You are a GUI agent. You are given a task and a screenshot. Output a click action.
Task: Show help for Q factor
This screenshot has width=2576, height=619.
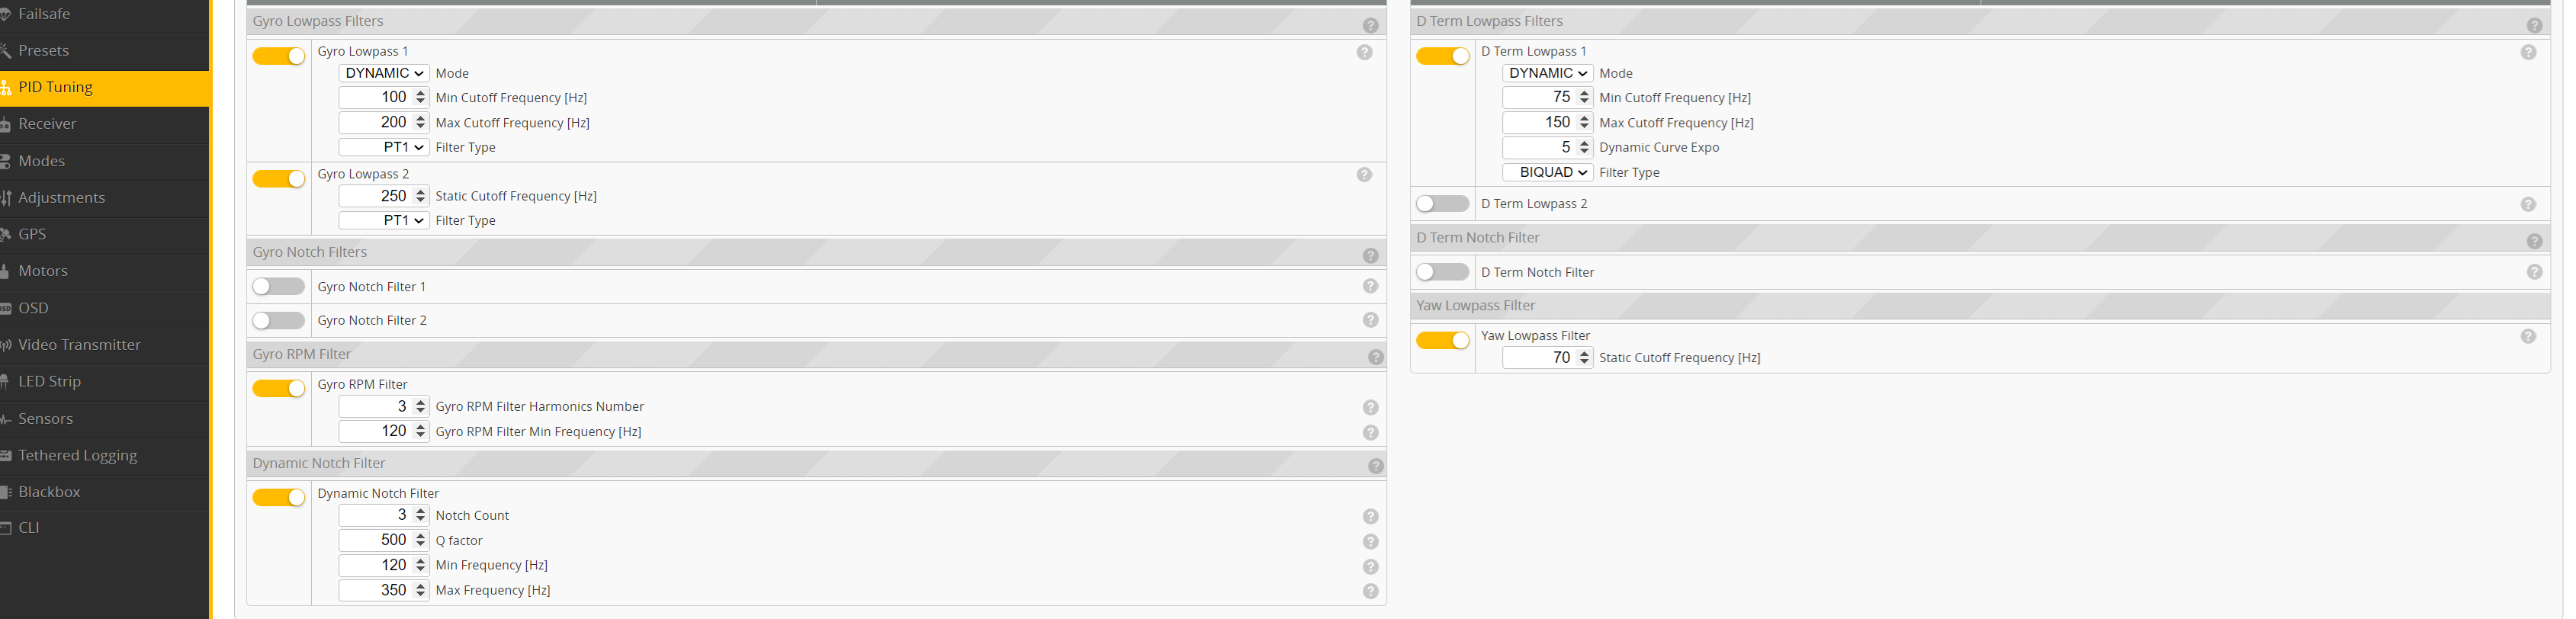point(1370,541)
